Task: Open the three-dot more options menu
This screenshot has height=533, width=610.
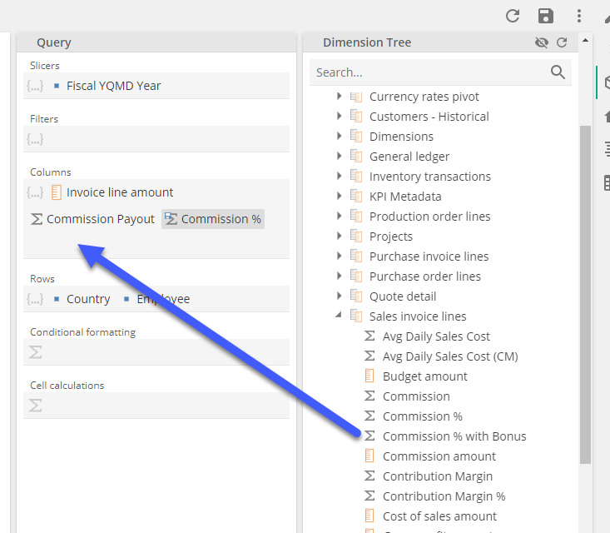Action: (x=579, y=16)
